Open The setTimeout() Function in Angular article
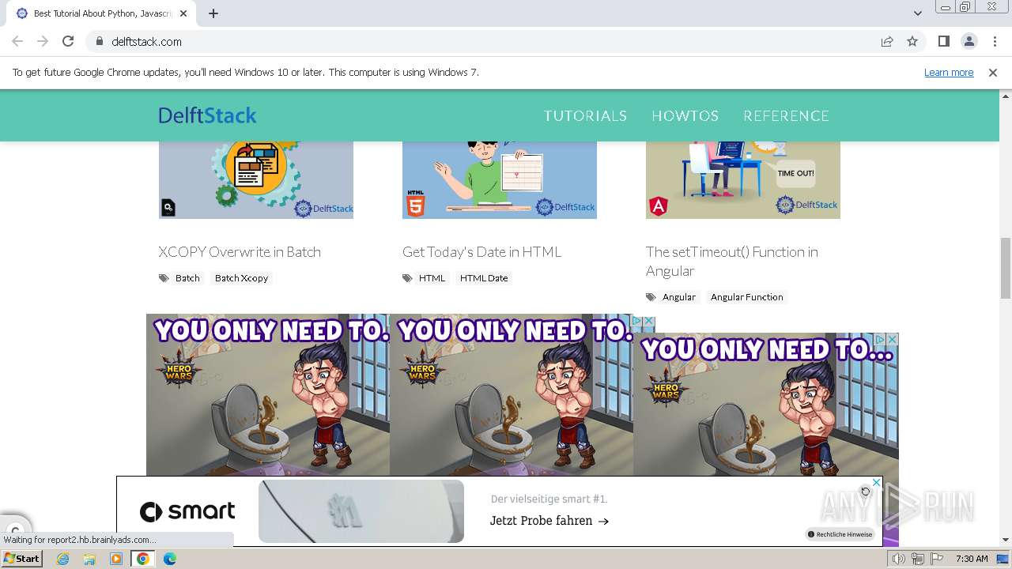The width and height of the screenshot is (1012, 569). point(732,261)
